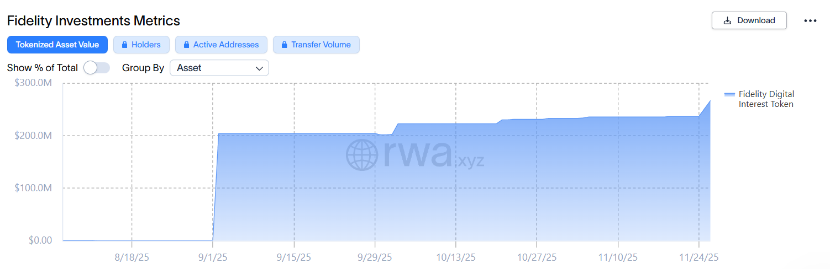This screenshot has width=830, height=269.
Task: Click the $200.0M y-axis label
Action: point(33,136)
